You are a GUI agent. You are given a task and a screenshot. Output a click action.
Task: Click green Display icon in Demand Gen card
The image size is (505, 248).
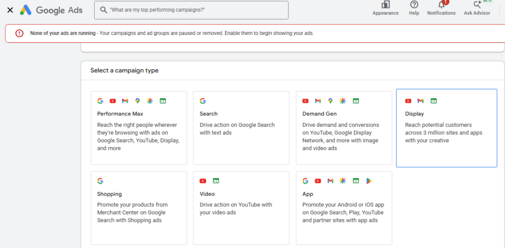click(356, 101)
